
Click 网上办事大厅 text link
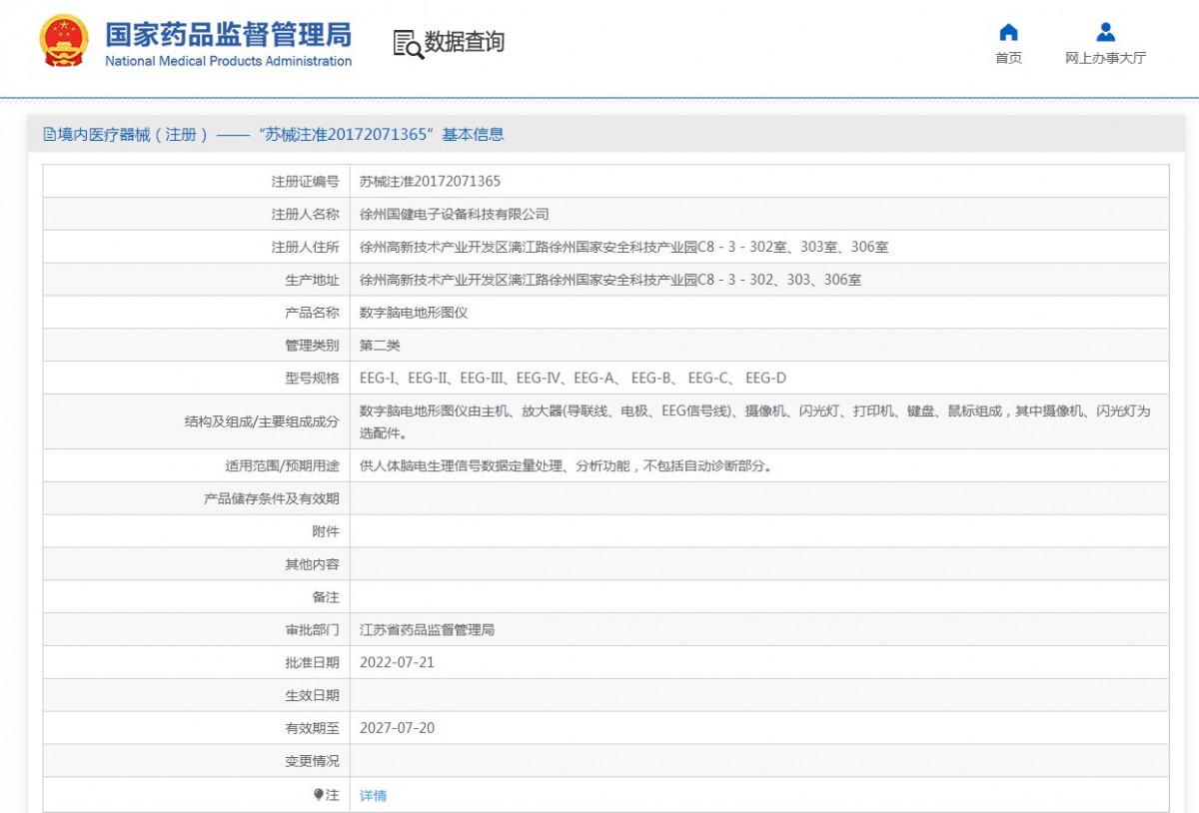[1105, 58]
